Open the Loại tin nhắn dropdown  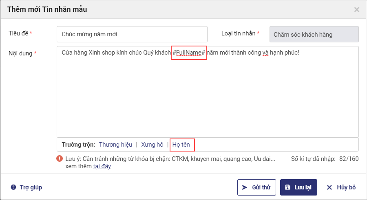point(314,34)
